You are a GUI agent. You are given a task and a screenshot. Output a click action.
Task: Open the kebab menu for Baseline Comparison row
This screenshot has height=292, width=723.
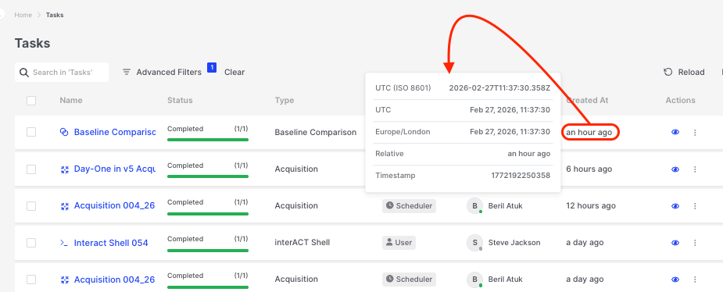pyautogui.click(x=695, y=133)
